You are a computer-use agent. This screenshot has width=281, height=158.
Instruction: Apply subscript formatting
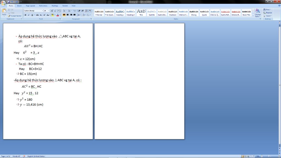click(x=41, y=15)
